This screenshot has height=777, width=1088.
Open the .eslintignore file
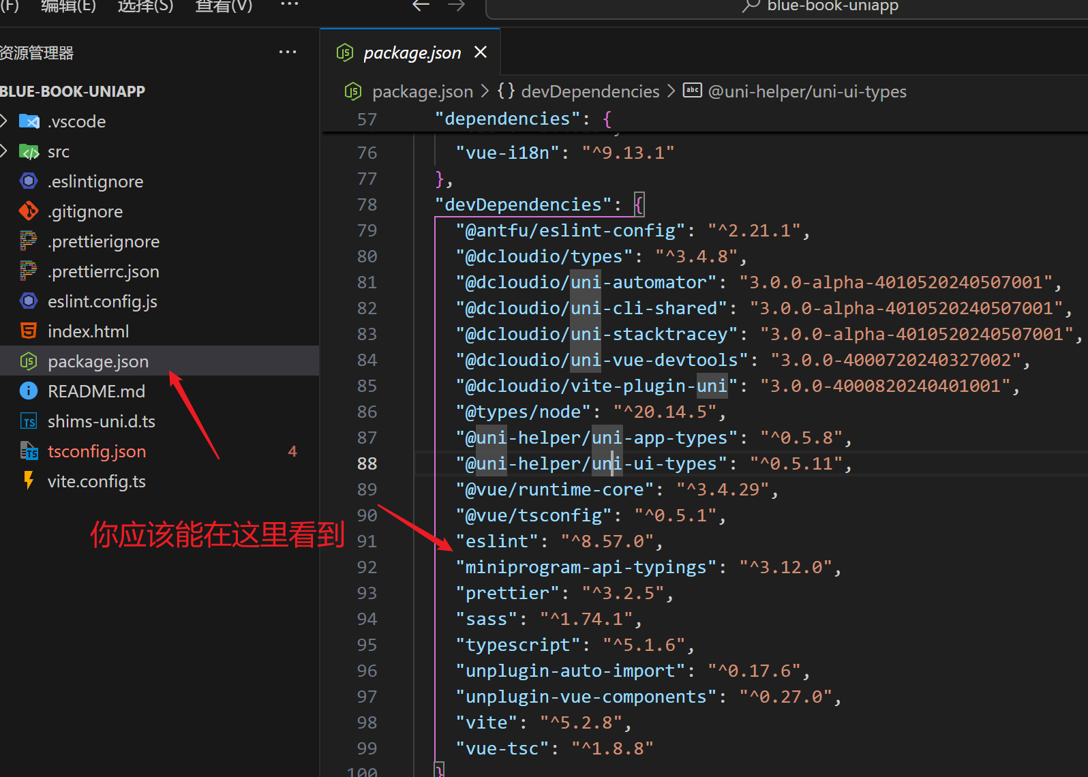click(95, 181)
